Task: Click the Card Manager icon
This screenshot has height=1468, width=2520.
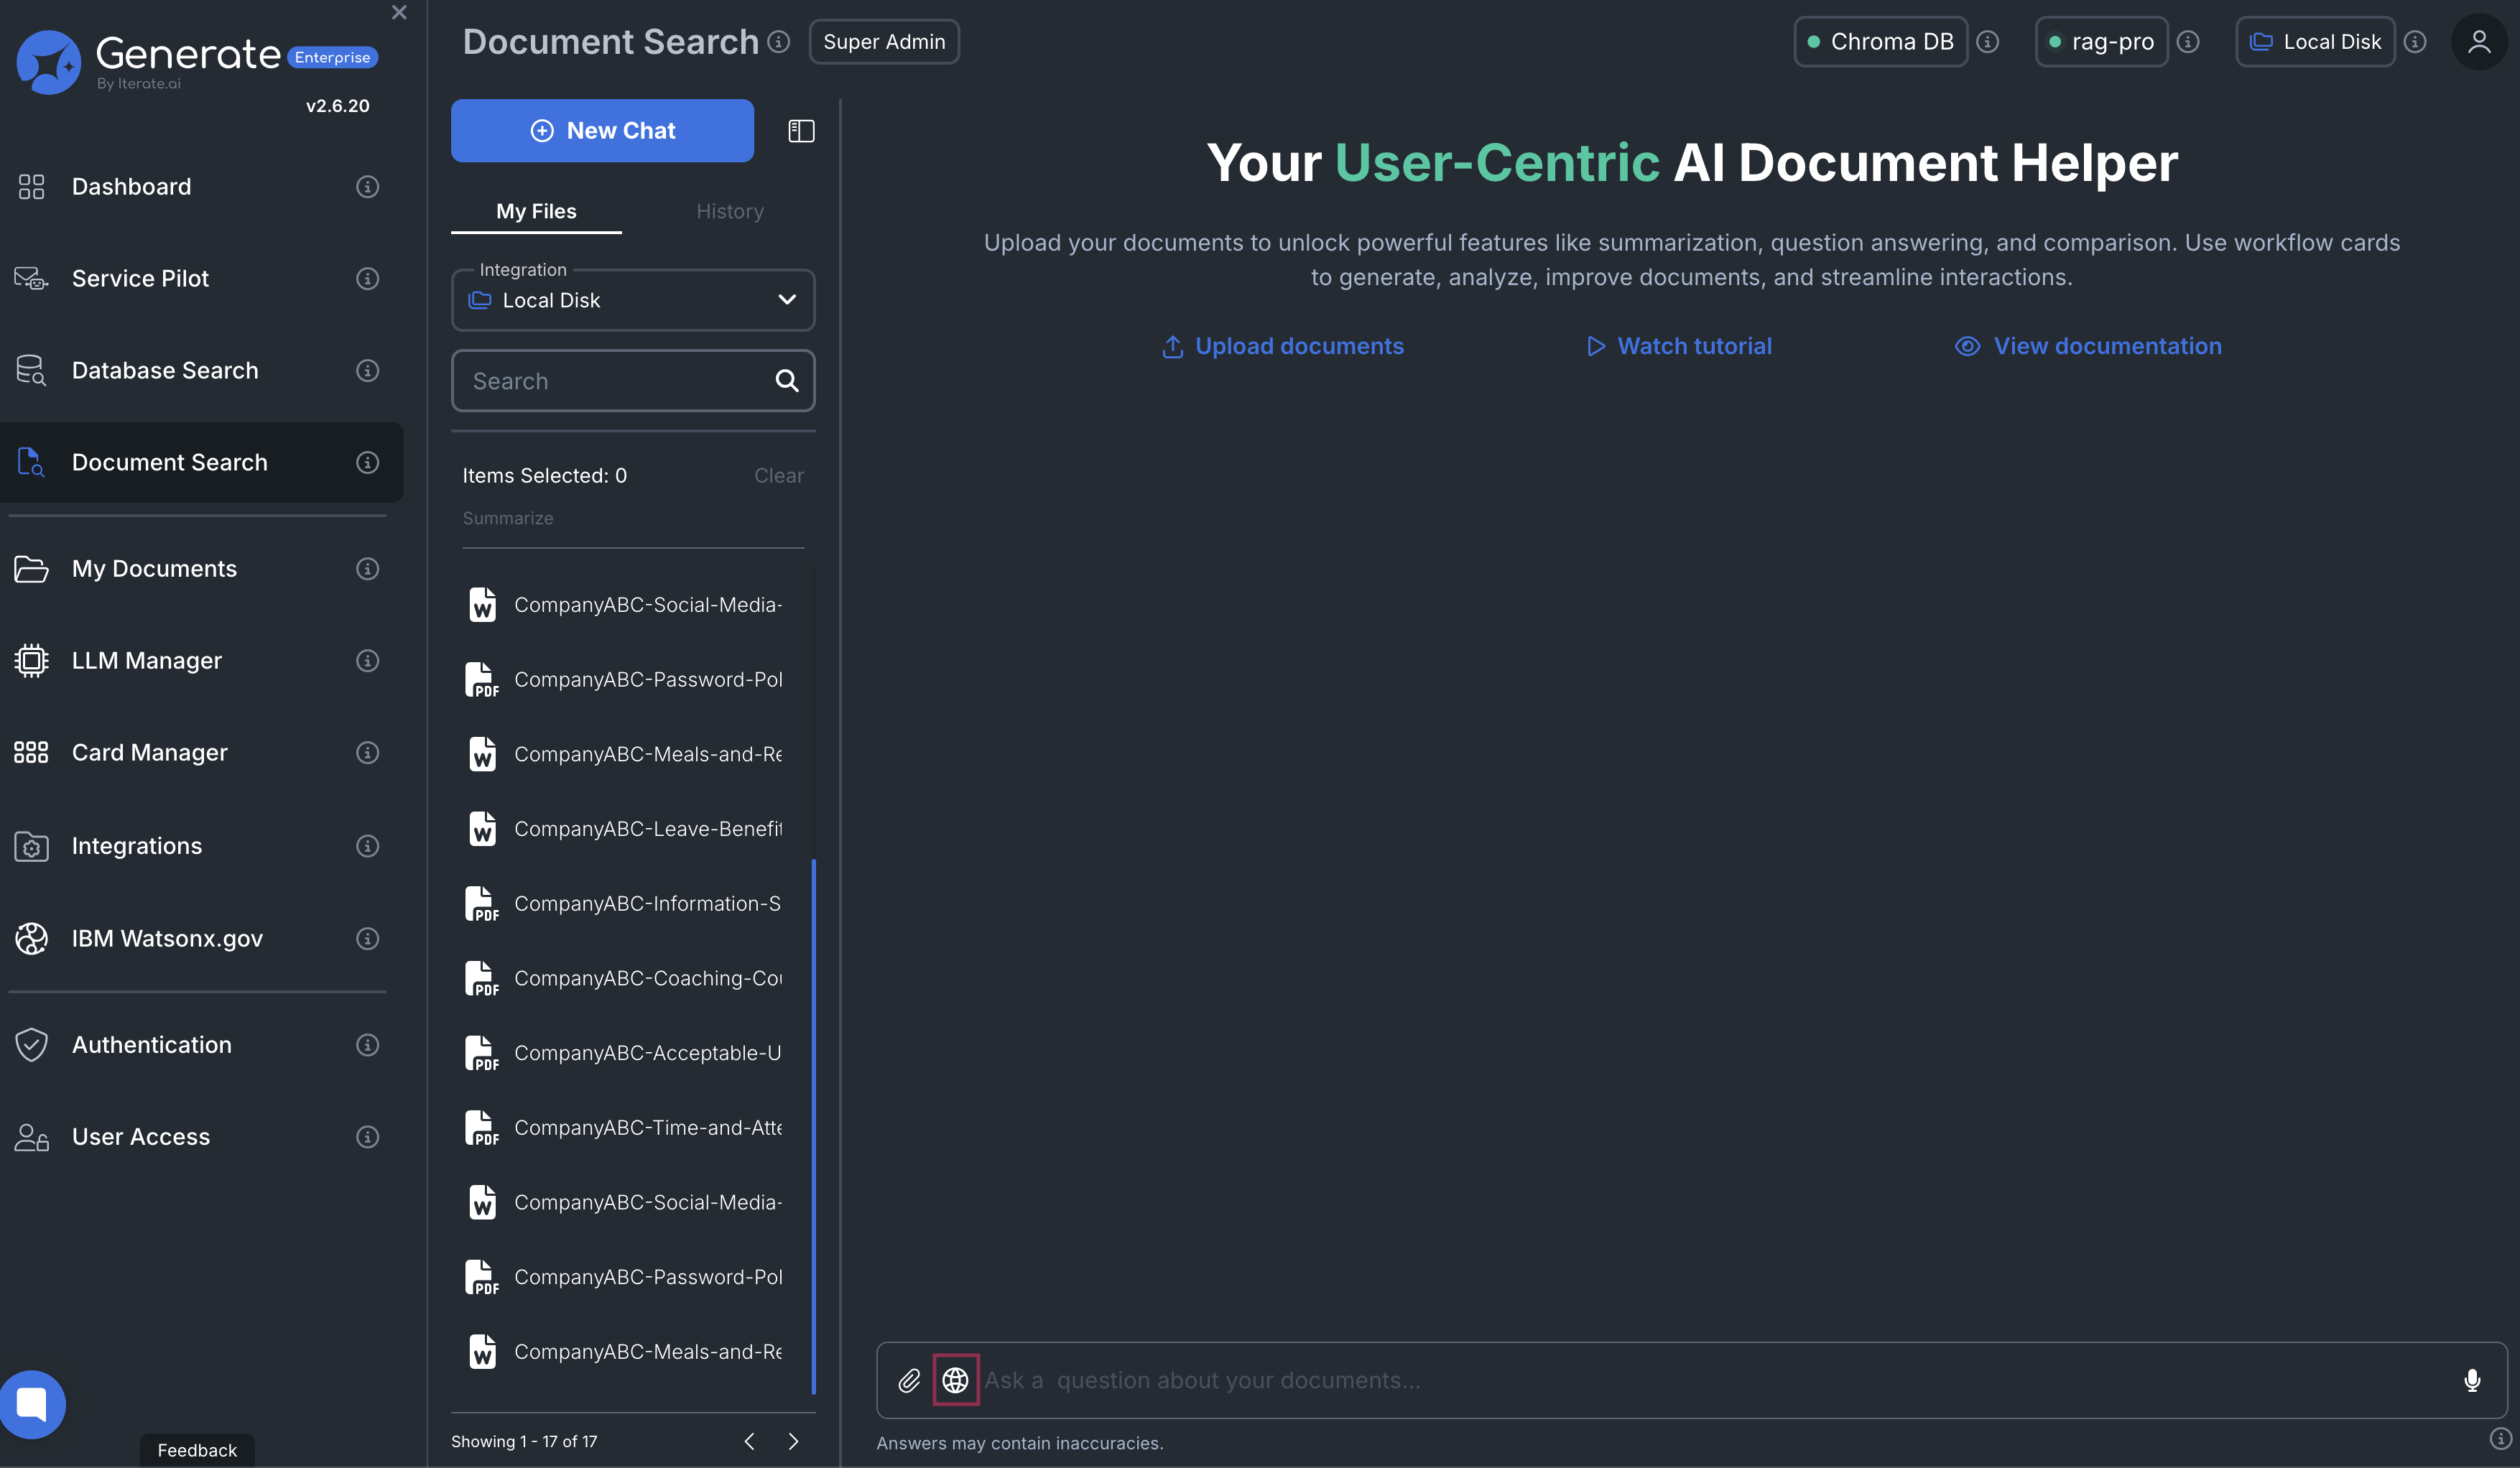Action: click(x=31, y=753)
